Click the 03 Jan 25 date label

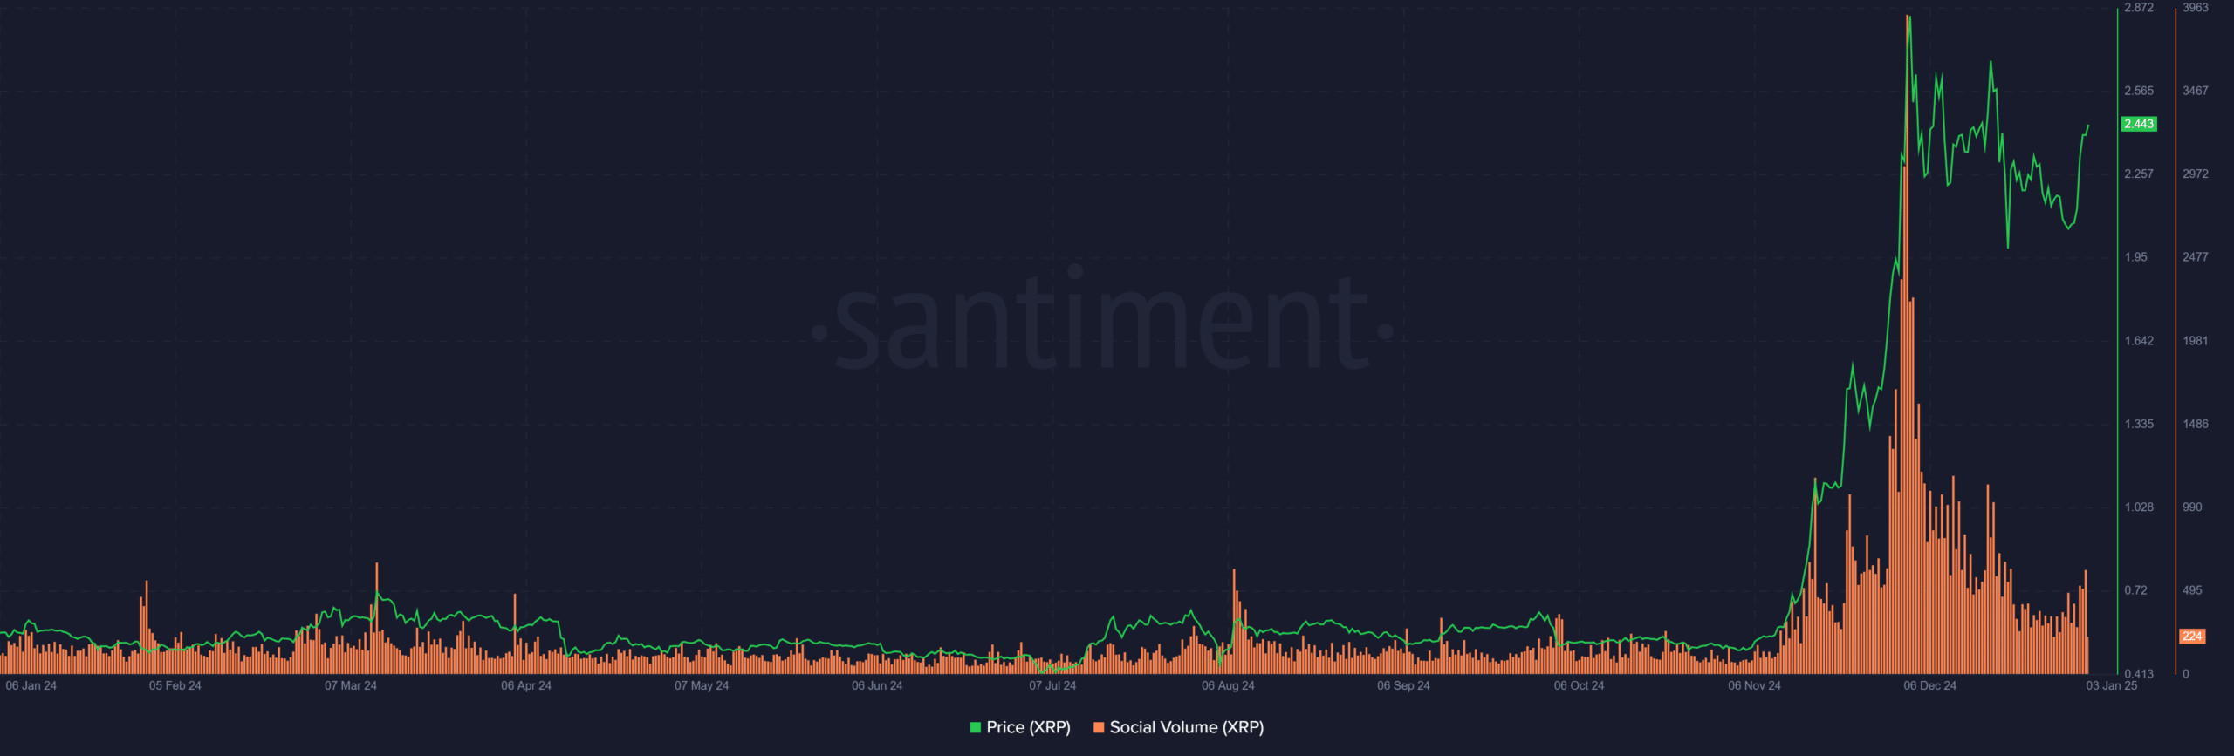[x=2111, y=685]
